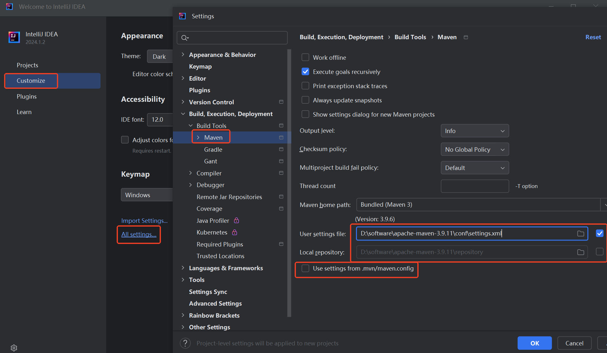Enable the Work offline checkbox
Screen dimensions: 607x353
click(305, 58)
